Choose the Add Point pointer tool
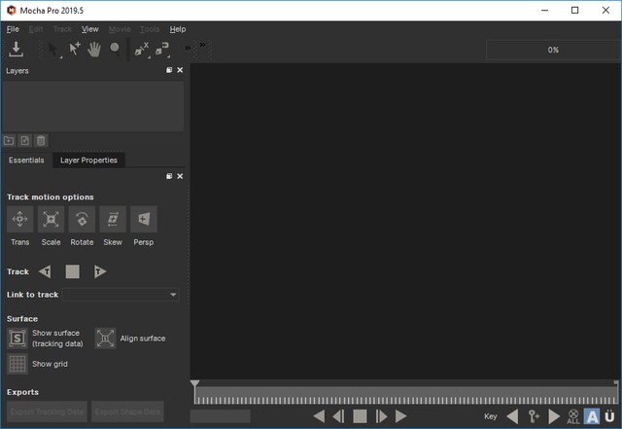This screenshot has width=622, height=429. (75, 49)
